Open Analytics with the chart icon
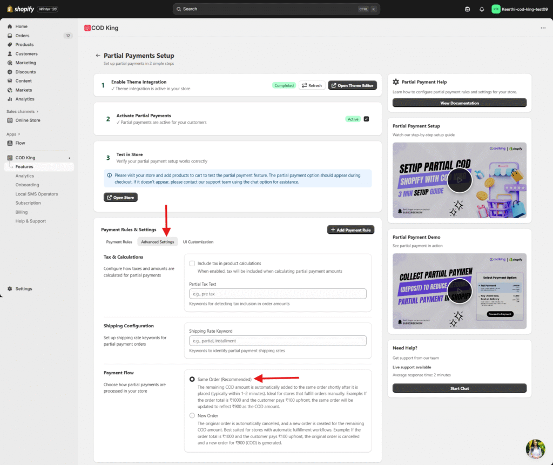Screen dimensions: 553x465 coord(24,99)
